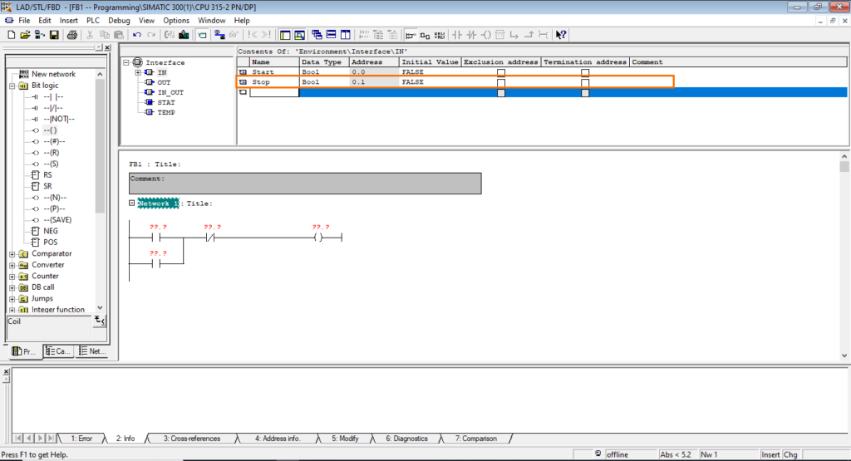Switch to the 1: Error tab
851x461 pixels.
click(81, 439)
